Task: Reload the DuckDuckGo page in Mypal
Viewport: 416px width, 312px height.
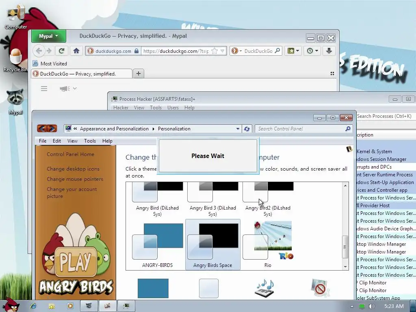Action: (62, 51)
